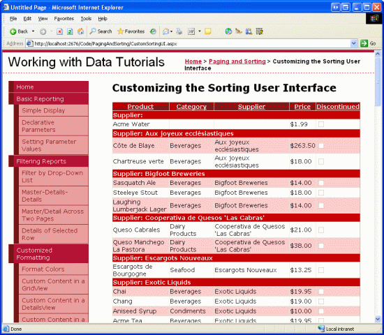Toggle Discontinued checkbox for Acme Water
The image size is (384, 335).
tap(321, 124)
